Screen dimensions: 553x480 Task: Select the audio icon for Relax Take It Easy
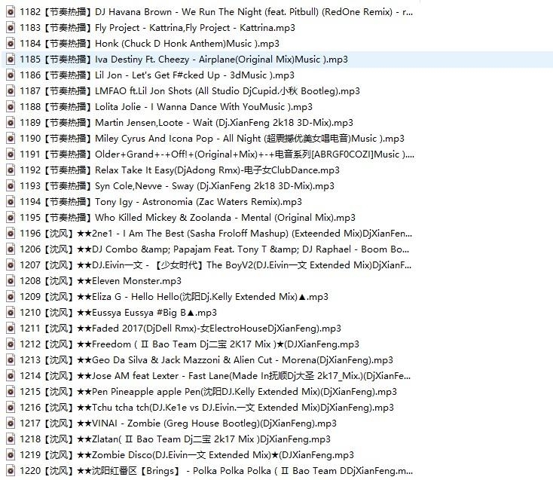point(11,170)
